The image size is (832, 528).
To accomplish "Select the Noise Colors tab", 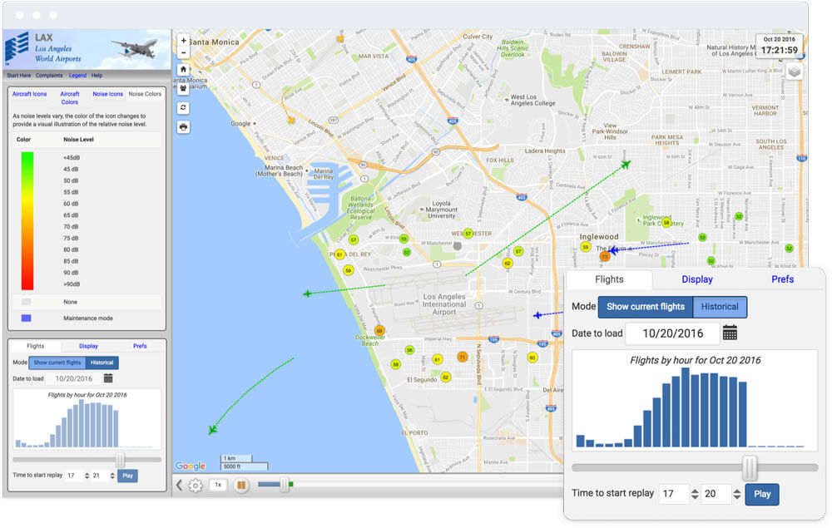I will click(x=145, y=94).
